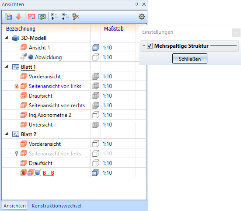
Task: Click cube icon in Untersicht row
Action: pyautogui.click(x=96, y=125)
